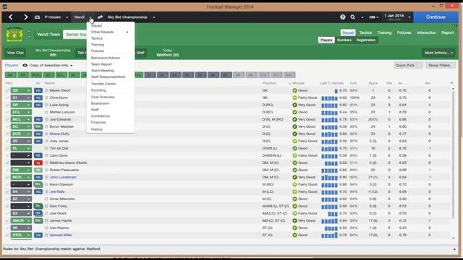Select Scouting in the menu

(98, 90)
